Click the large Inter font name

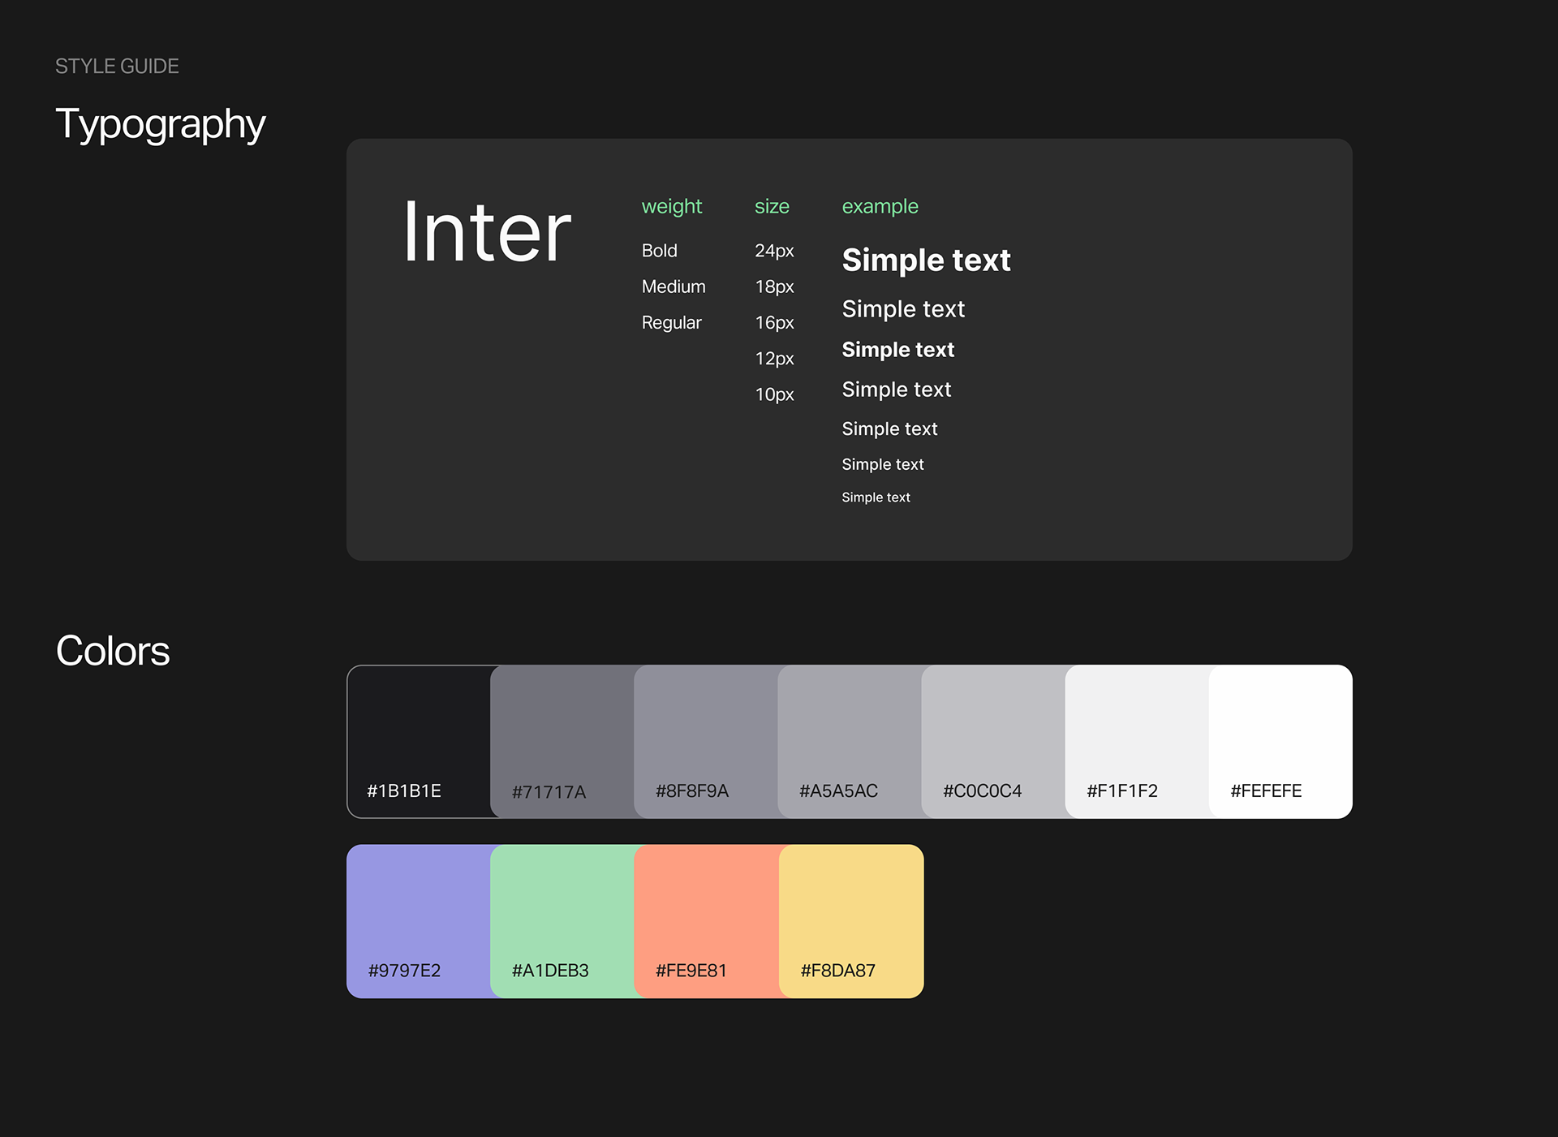tap(487, 233)
